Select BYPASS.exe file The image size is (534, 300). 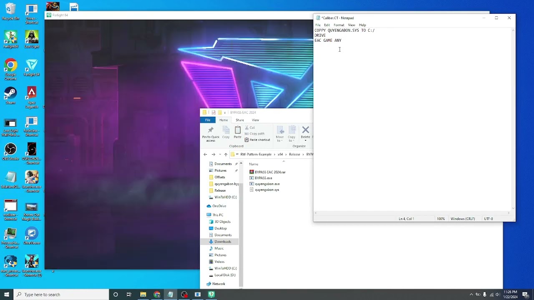(261, 178)
